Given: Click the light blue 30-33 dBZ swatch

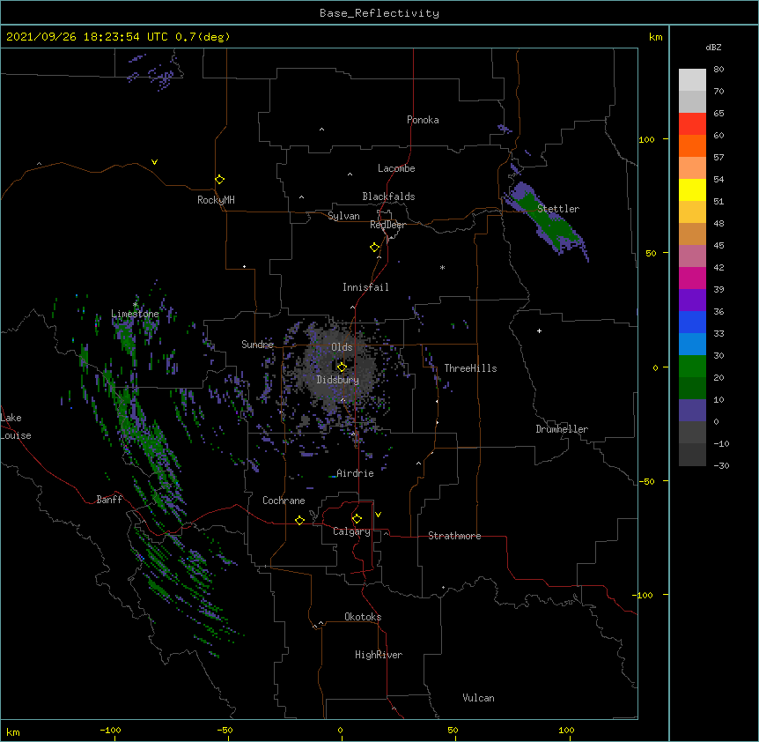Looking at the screenshot, I should tap(692, 345).
